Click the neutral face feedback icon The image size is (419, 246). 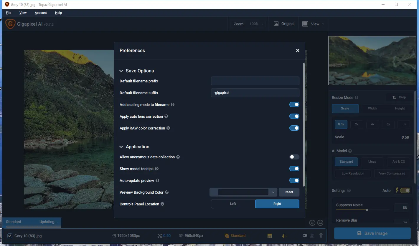(320, 223)
